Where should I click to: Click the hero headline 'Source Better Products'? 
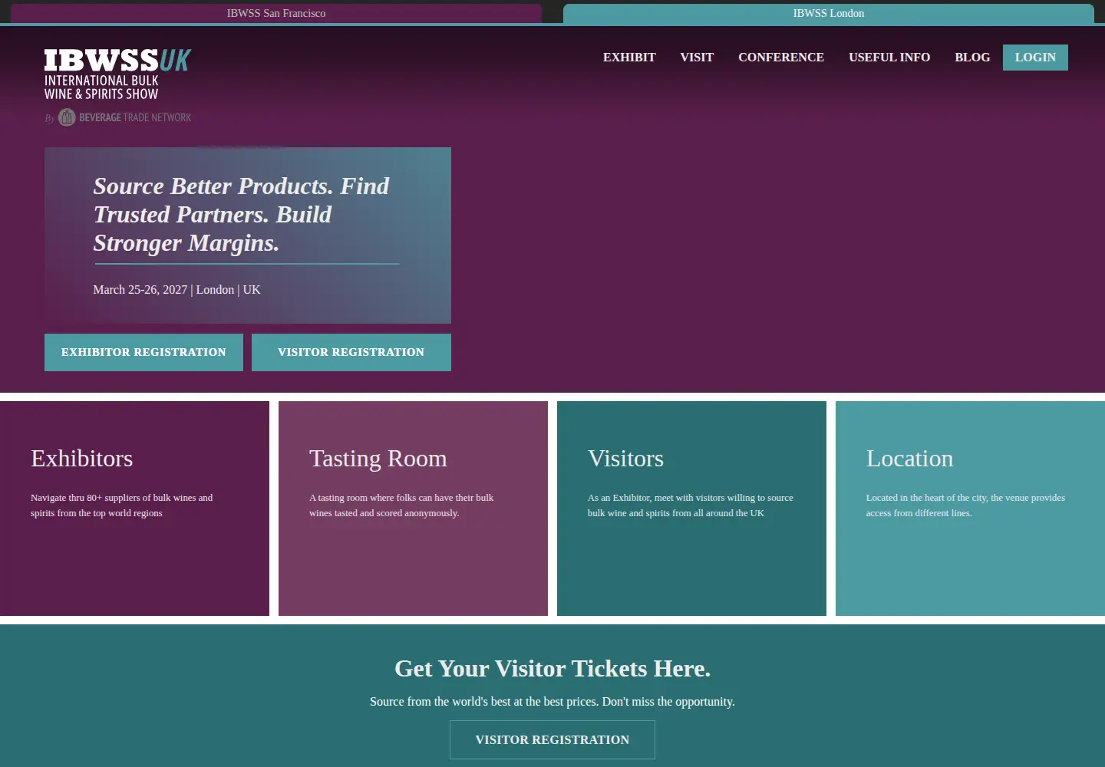242,215
